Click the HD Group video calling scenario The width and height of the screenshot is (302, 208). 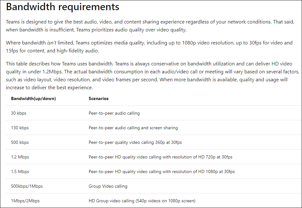point(142,201)
